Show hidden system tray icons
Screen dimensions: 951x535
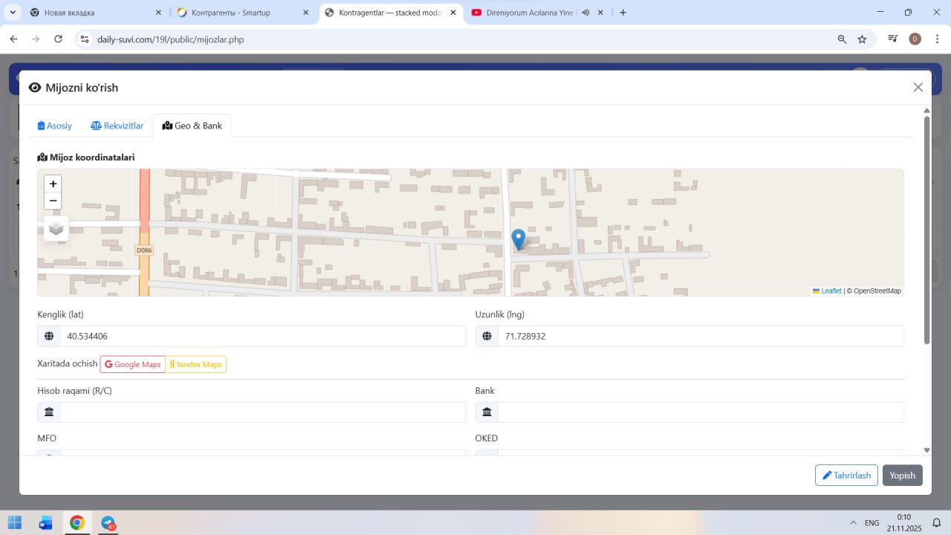[x=851, y=522]
